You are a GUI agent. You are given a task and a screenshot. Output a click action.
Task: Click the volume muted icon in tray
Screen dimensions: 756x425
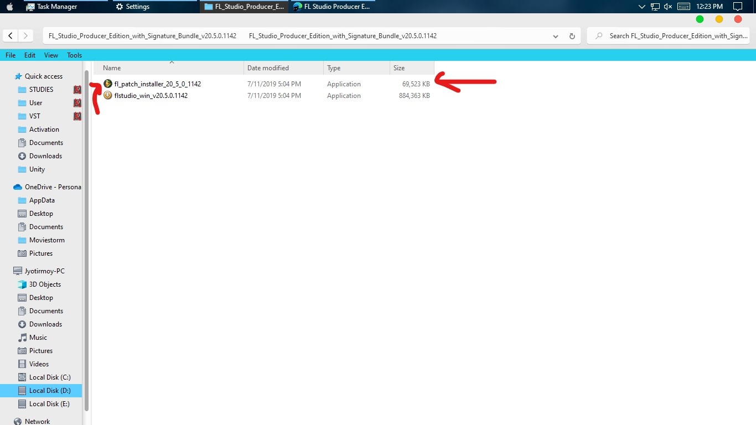(668, 7)
